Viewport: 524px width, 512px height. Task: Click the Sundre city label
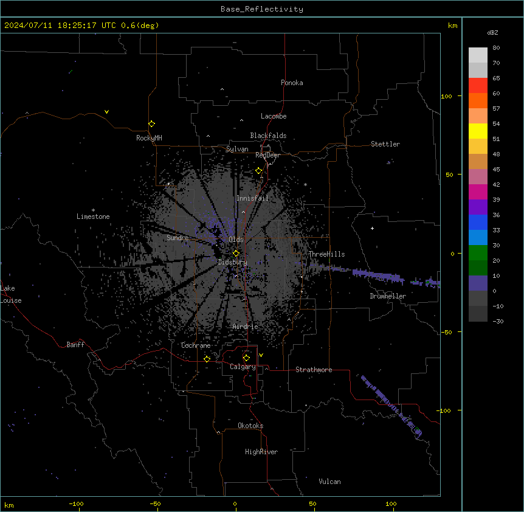point(178,238)
